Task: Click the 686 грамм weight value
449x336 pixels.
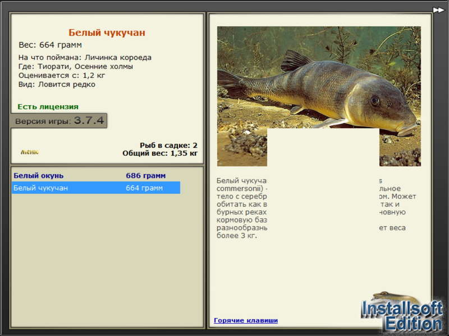Action: 146,175
